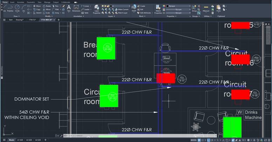Click the command line input field
This screenshot has width=272, height=142.
pos(141,136)
